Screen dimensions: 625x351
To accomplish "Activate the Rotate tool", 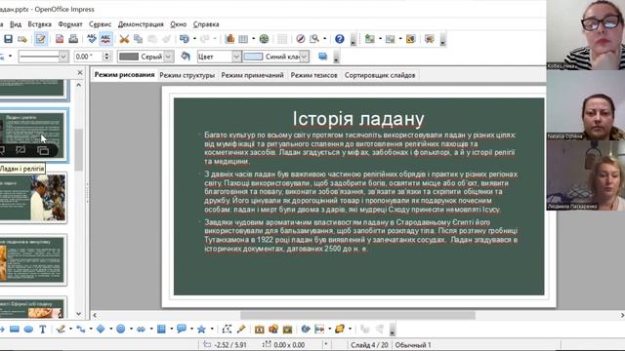I will (x=306, y=330).
